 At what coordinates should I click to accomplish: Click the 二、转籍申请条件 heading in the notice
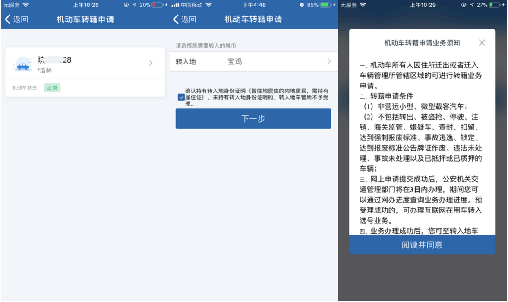(x=387, y=96)
